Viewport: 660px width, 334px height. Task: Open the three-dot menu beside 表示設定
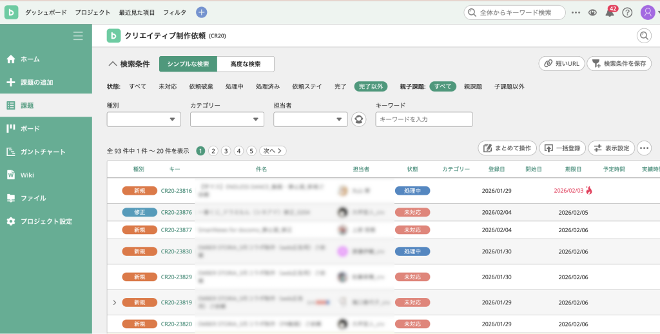pos(644,148)
